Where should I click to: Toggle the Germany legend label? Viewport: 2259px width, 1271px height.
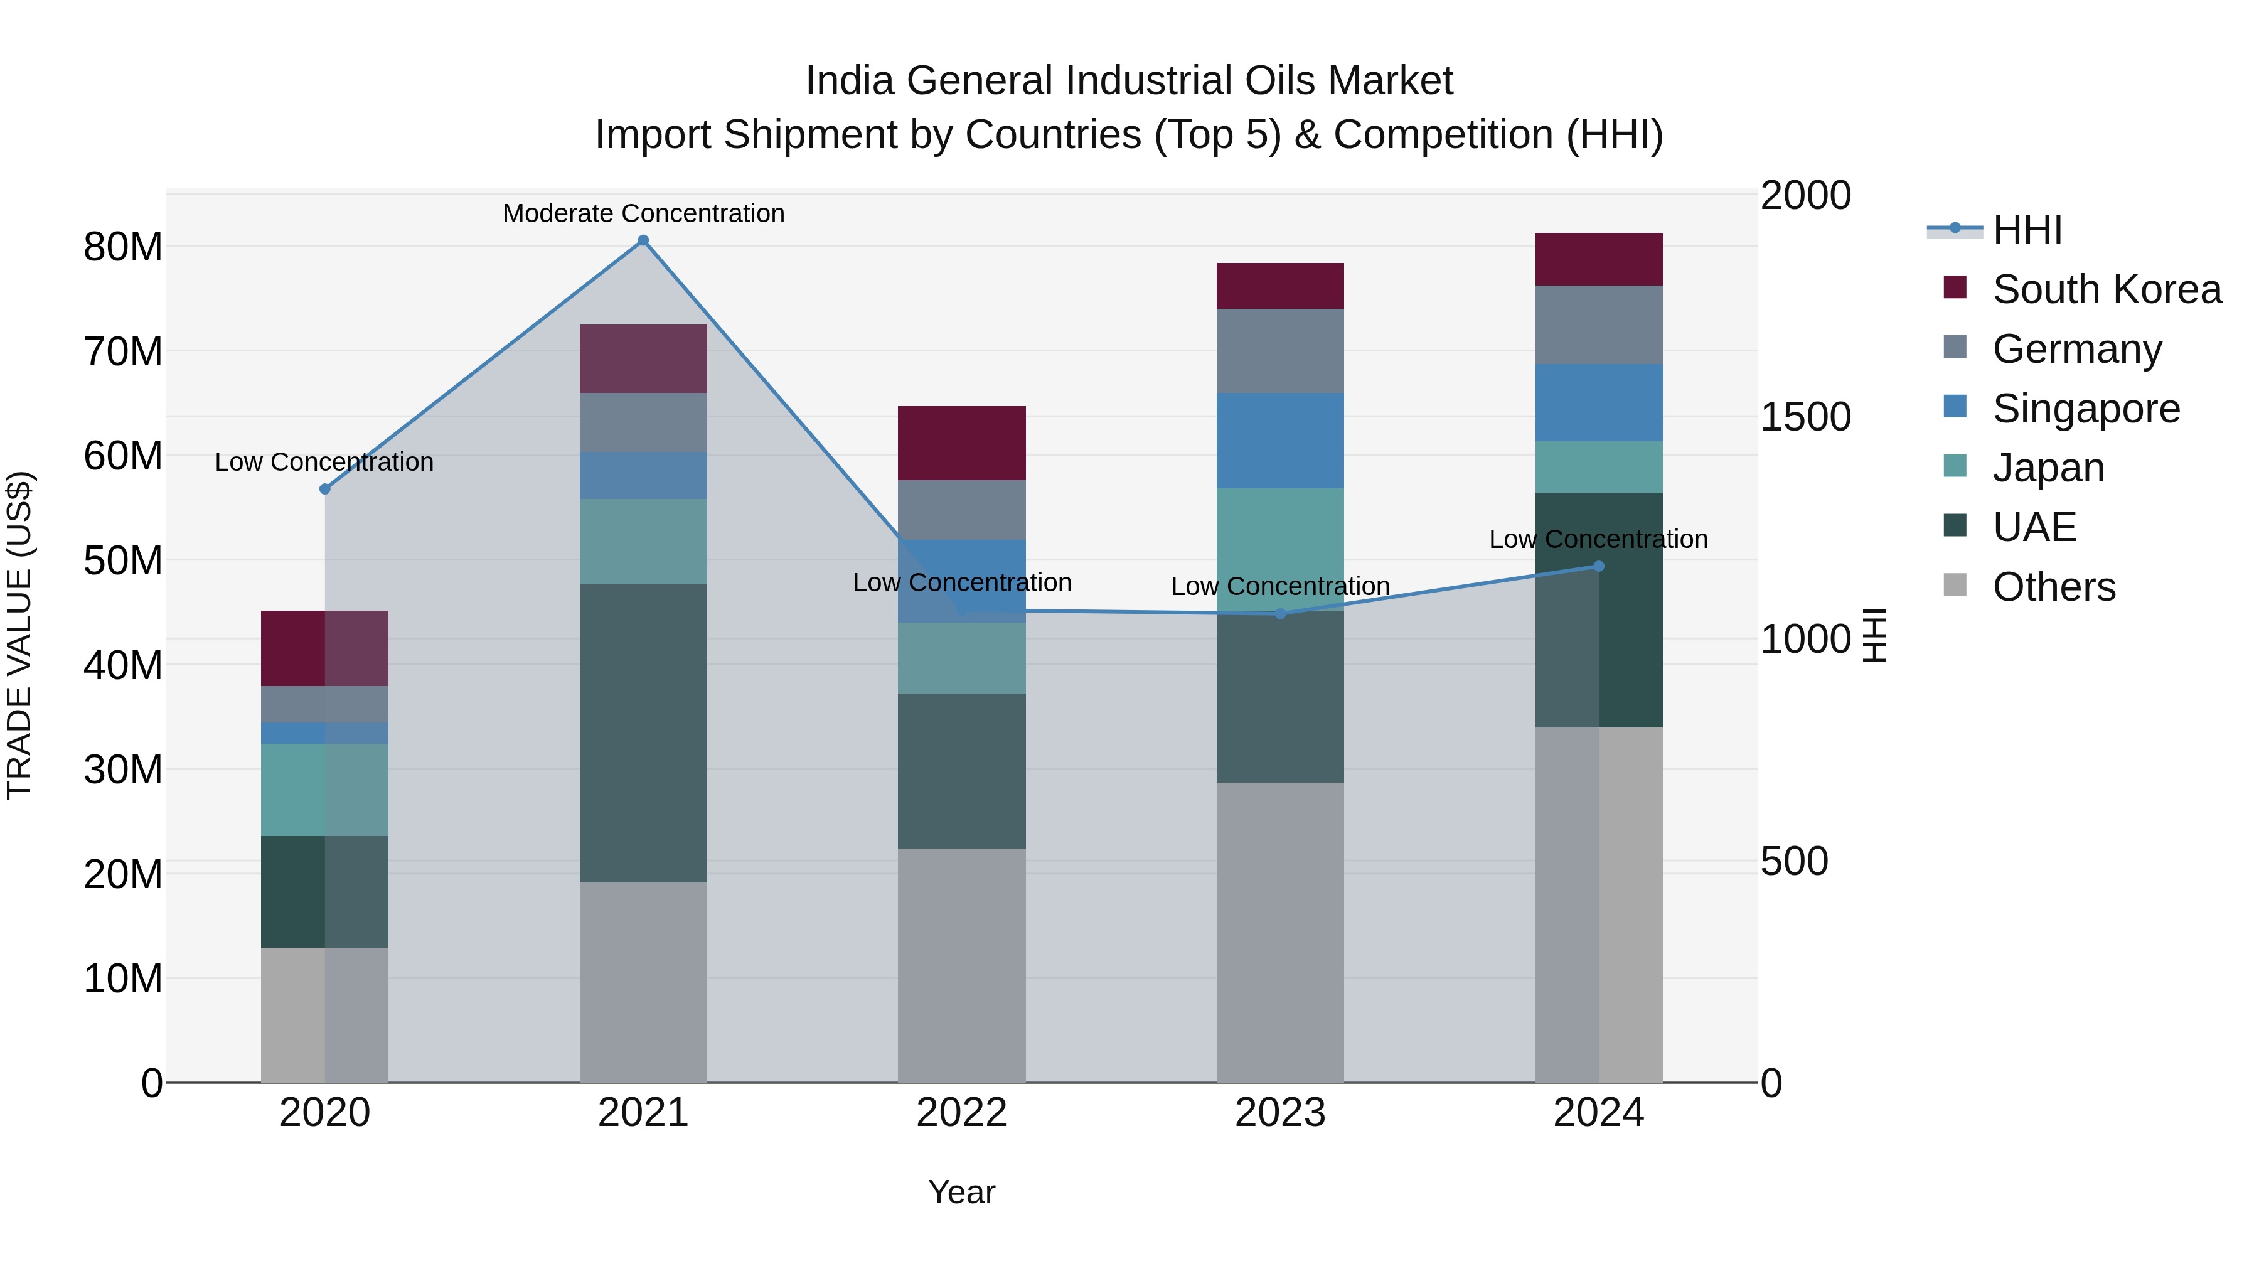click(x=2078, y=350)
